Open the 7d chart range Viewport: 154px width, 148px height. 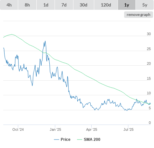64,5
